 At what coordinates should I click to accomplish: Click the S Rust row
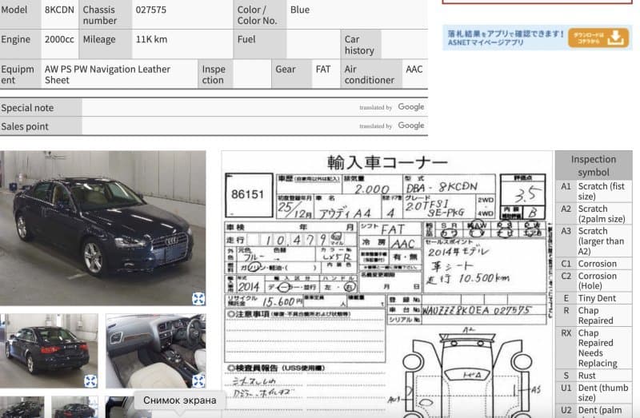[594, 376]
